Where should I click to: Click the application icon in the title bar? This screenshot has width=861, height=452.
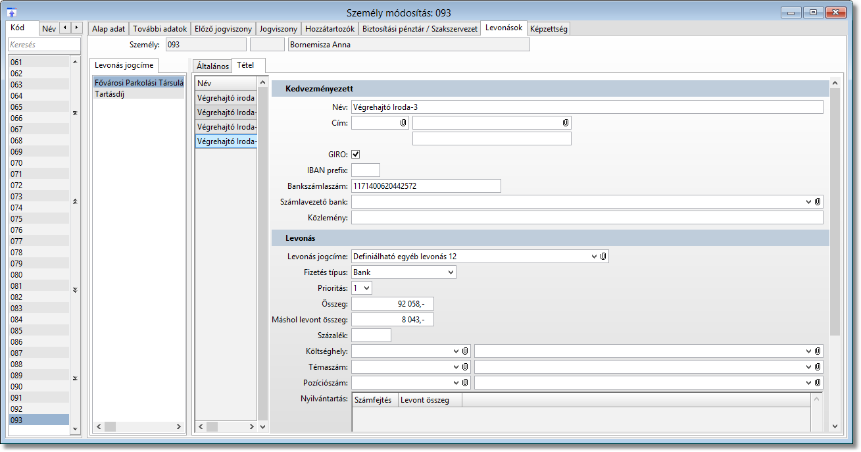pos(12,13)
